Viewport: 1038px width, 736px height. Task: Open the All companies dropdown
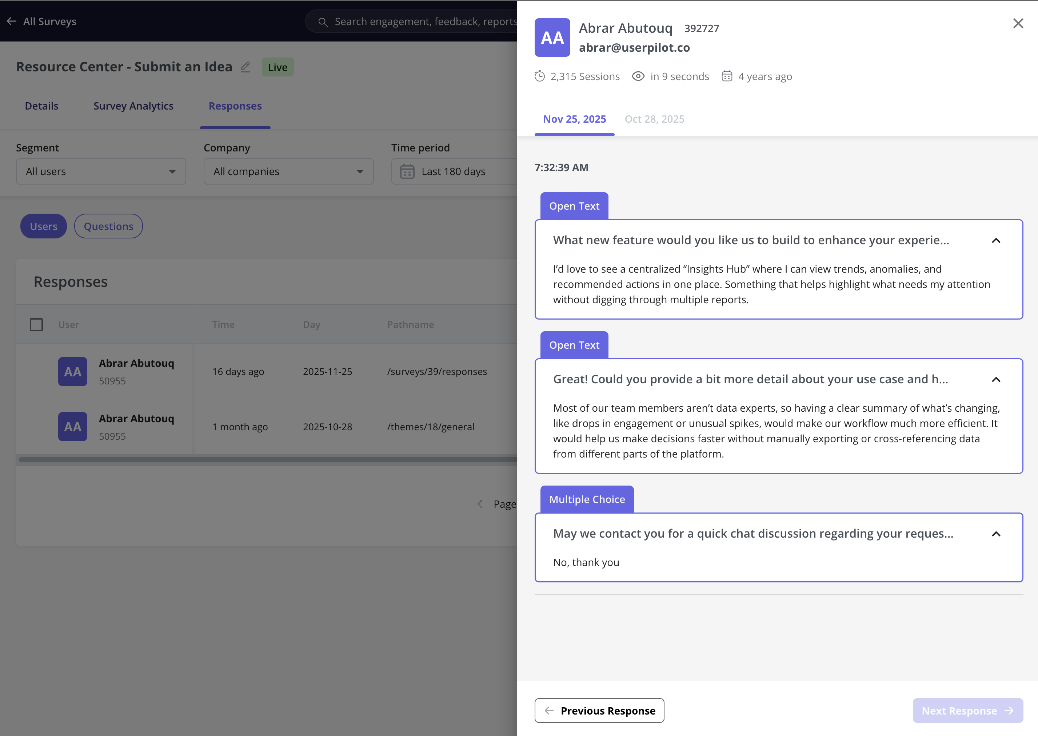(288, 171)
